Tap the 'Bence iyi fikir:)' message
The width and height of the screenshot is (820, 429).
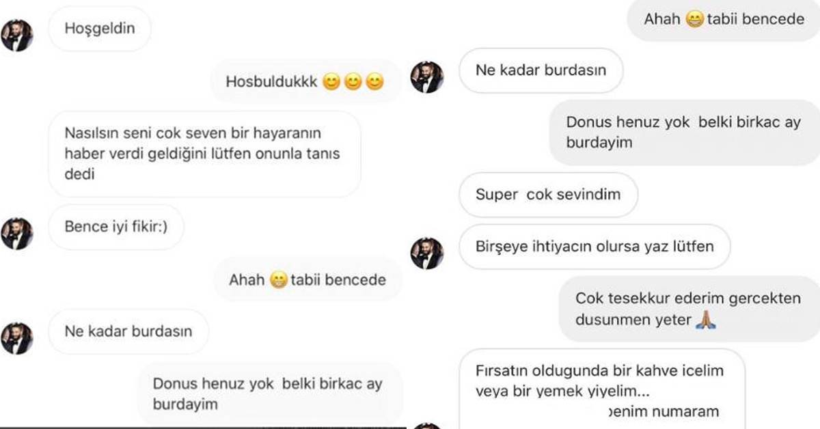coord(116,227)
